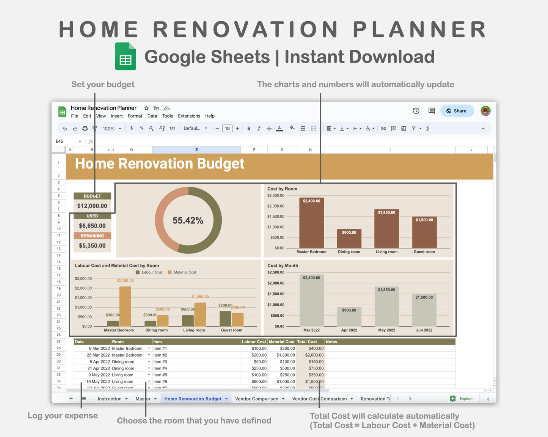This screenshot has width=548, height=437.
Task: Toggle bold formatting
Action: pos(248,128)
